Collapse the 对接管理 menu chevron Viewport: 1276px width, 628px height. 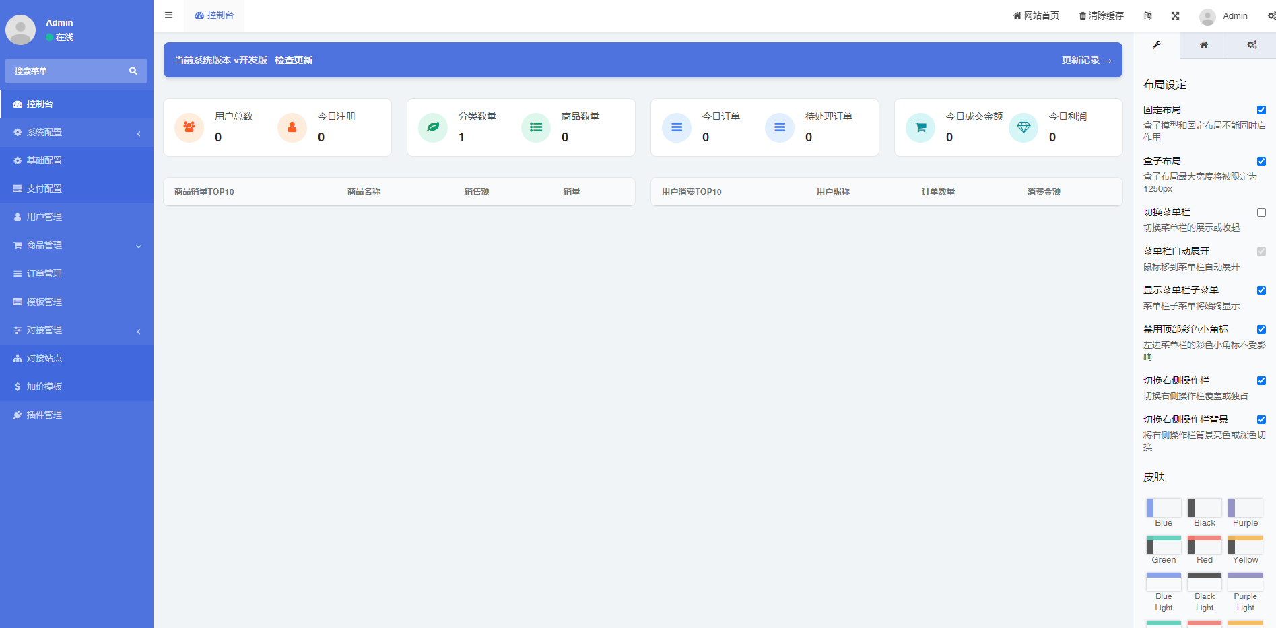coord(139,331)
